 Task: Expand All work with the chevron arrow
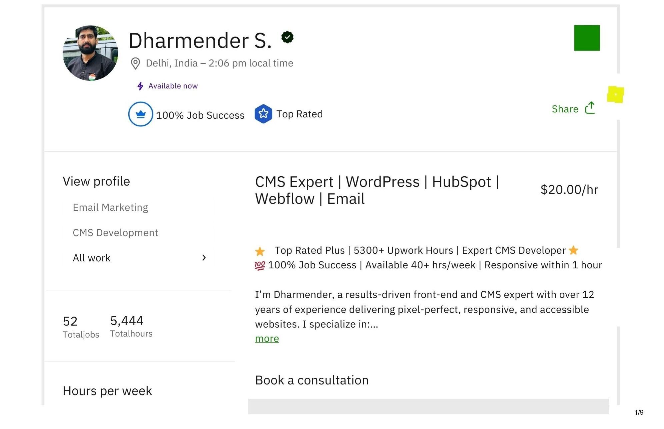(x=204, y=258)
